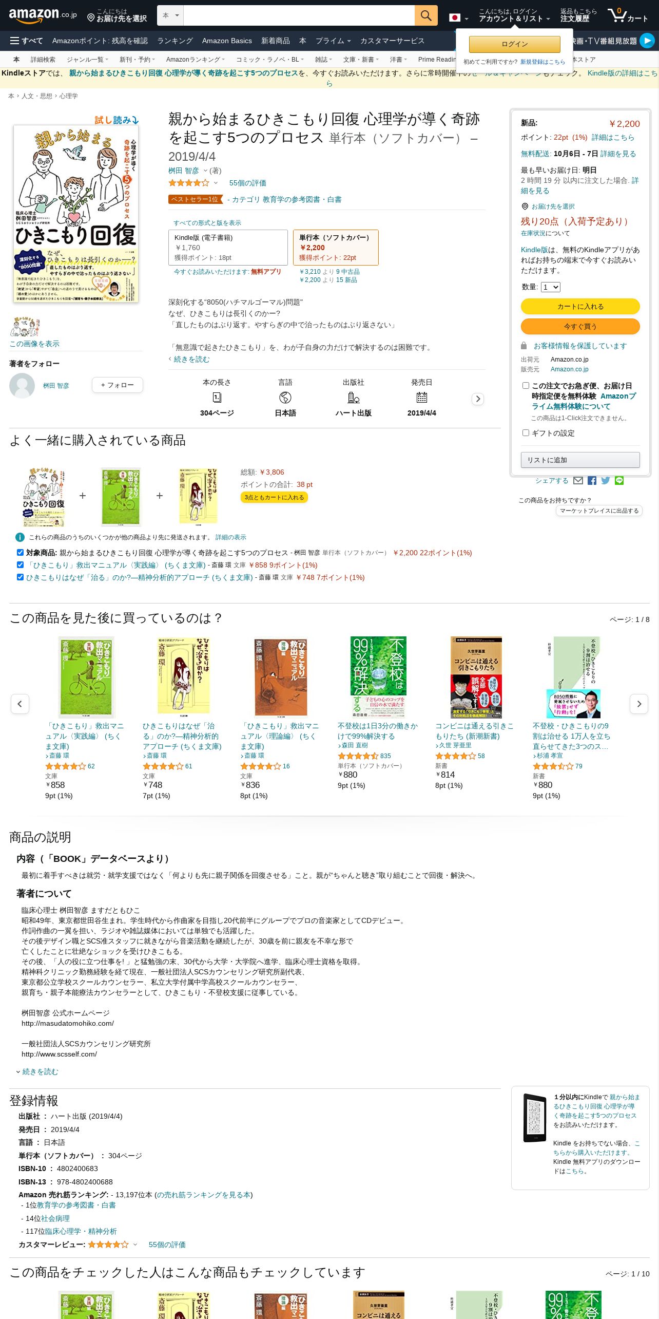Open the 本 search category dropdown
Viewport: 659px width, 1319px height.
pos(170,15)
